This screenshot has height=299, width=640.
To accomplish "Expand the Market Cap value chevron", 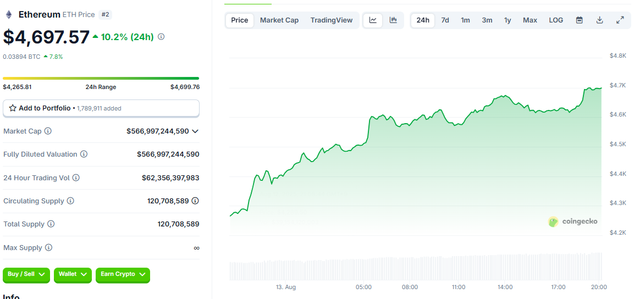I will click(x=195, y=131).
